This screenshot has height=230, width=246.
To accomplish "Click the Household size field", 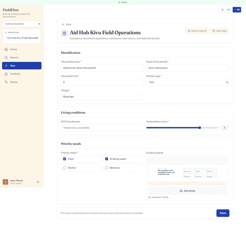I will click(102, 82).
